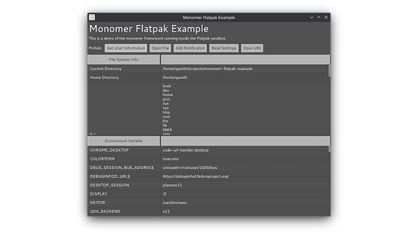The height and width of the screenshot is (235, 418).
Task: Click the 'tmp' directory entry
Action: 166,112
